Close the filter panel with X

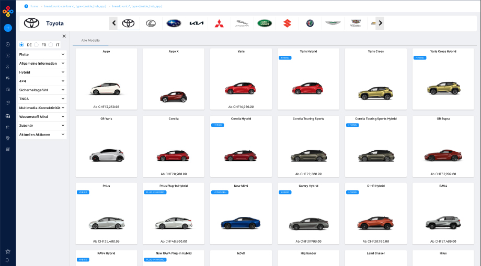tap(64, 36)
